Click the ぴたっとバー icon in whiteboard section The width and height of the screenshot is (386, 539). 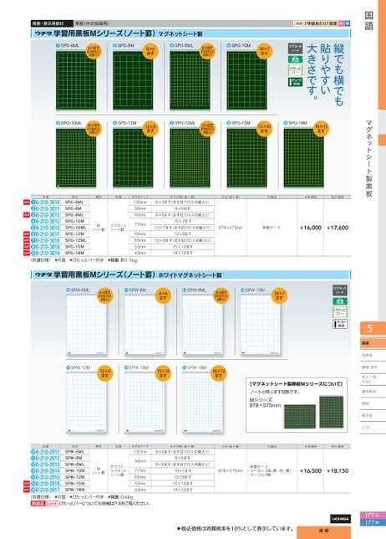(340, 312)
